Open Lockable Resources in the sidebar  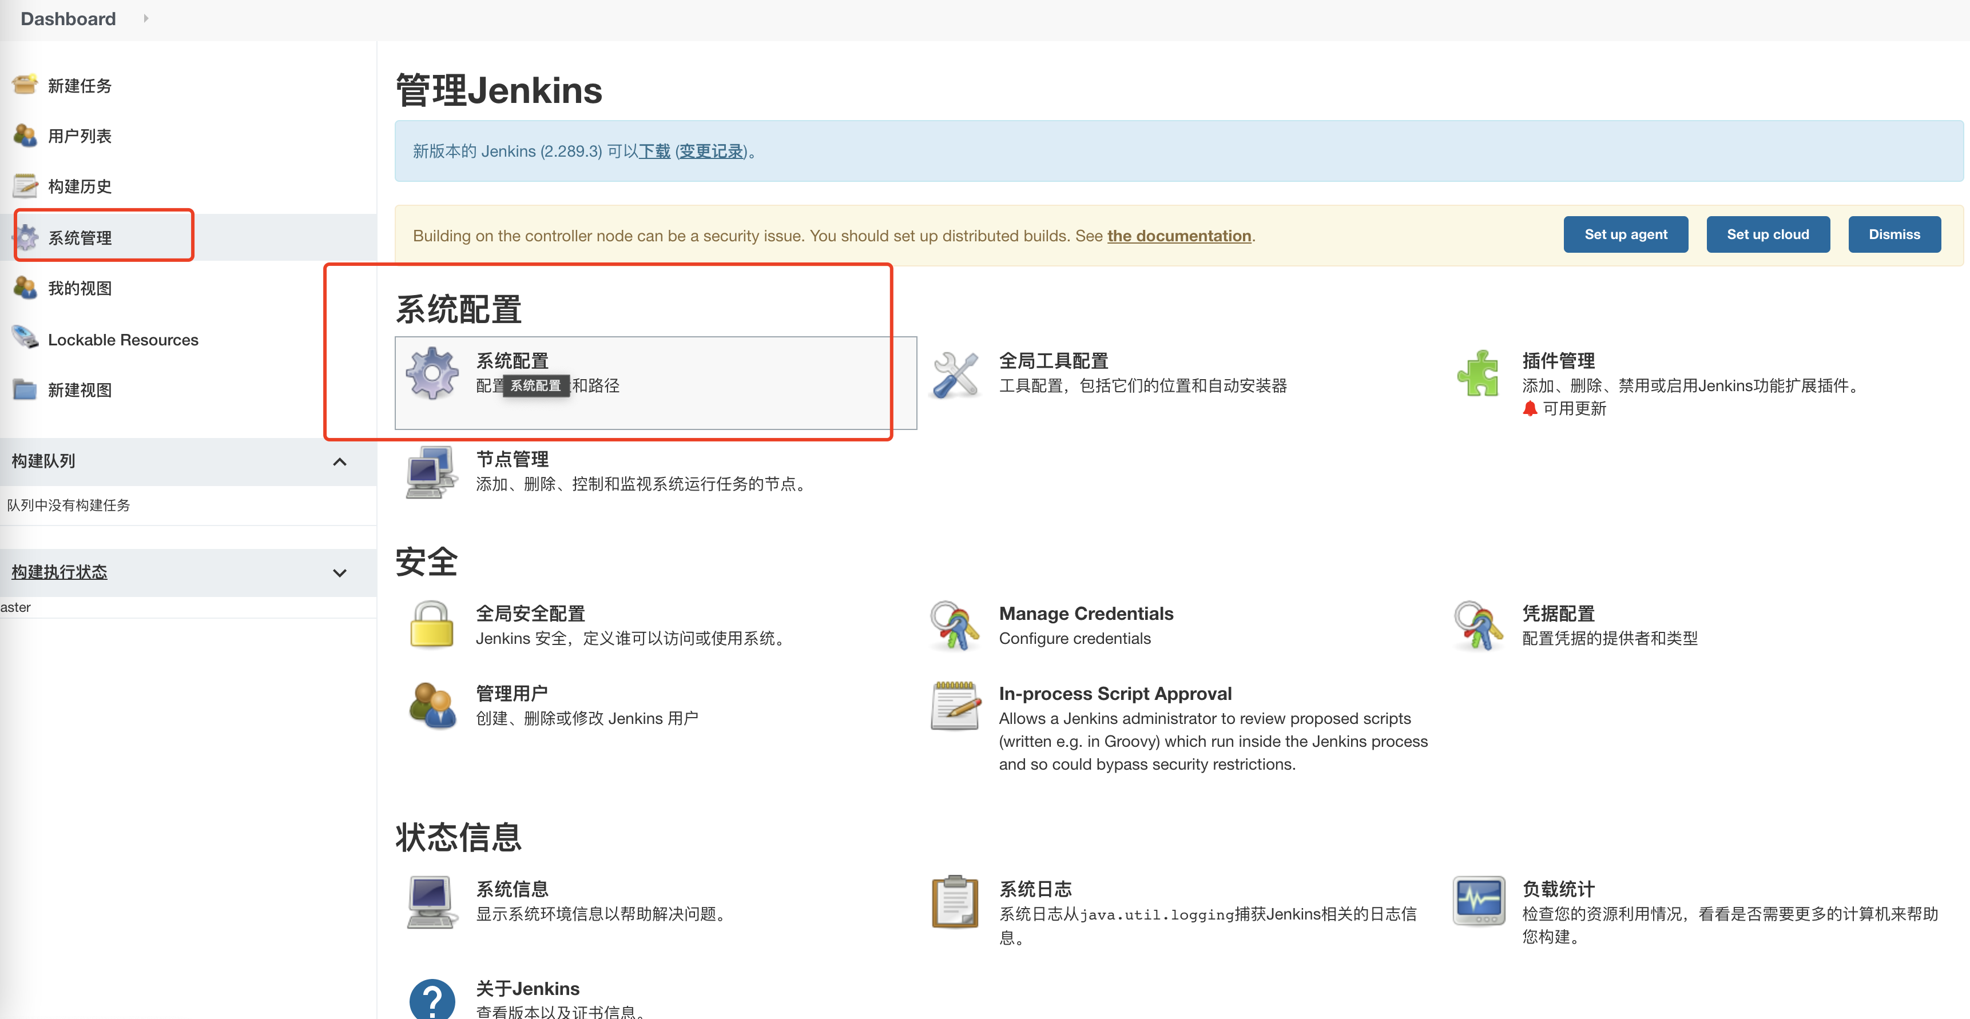(x=123, y=340)
